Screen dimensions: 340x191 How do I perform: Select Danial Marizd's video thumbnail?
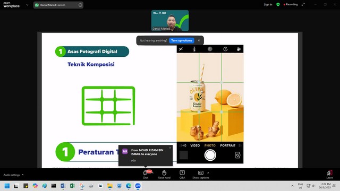(x=170, y=21)
